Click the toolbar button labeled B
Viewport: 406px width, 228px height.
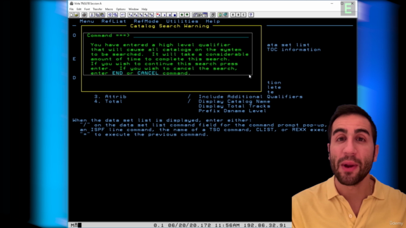point(238,15)
